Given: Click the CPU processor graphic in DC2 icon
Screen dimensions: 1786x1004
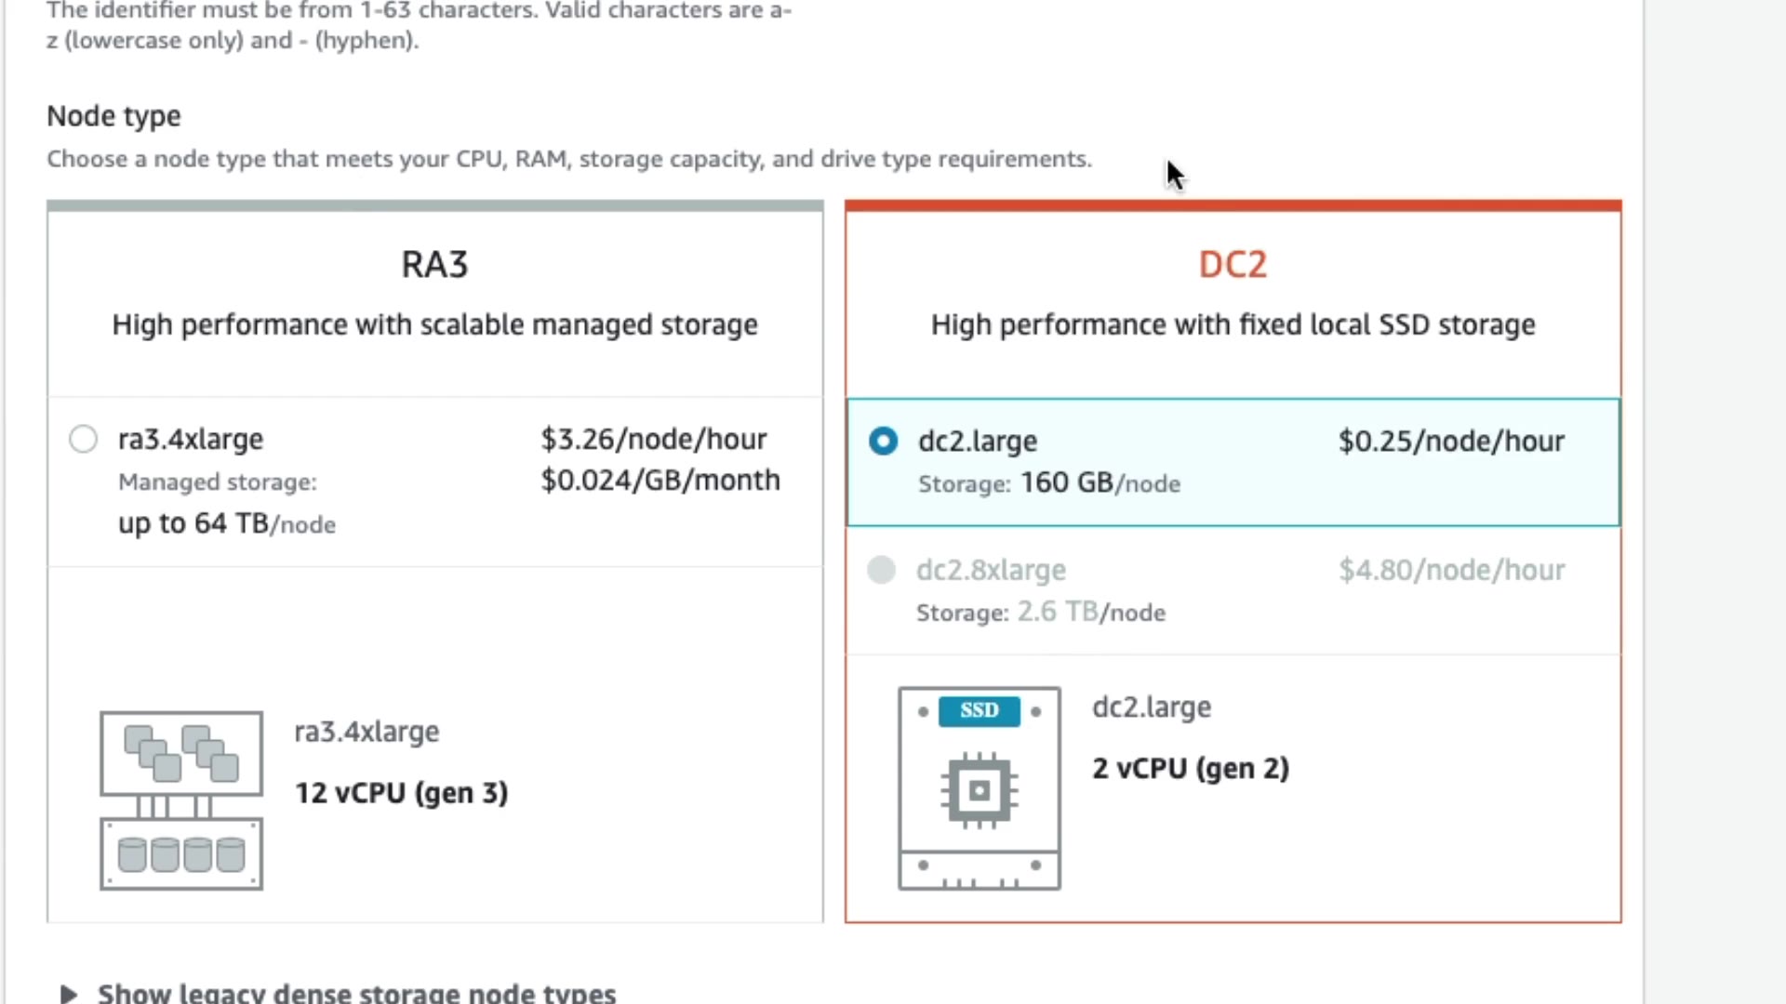Looking at the screenshot, I should point(979,791).
